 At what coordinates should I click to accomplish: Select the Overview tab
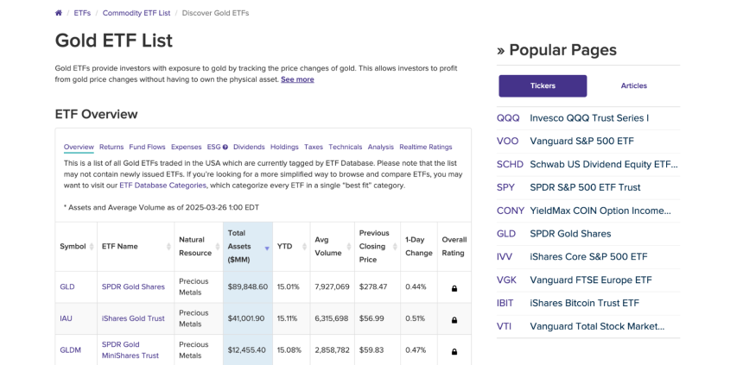pos(79,148)
